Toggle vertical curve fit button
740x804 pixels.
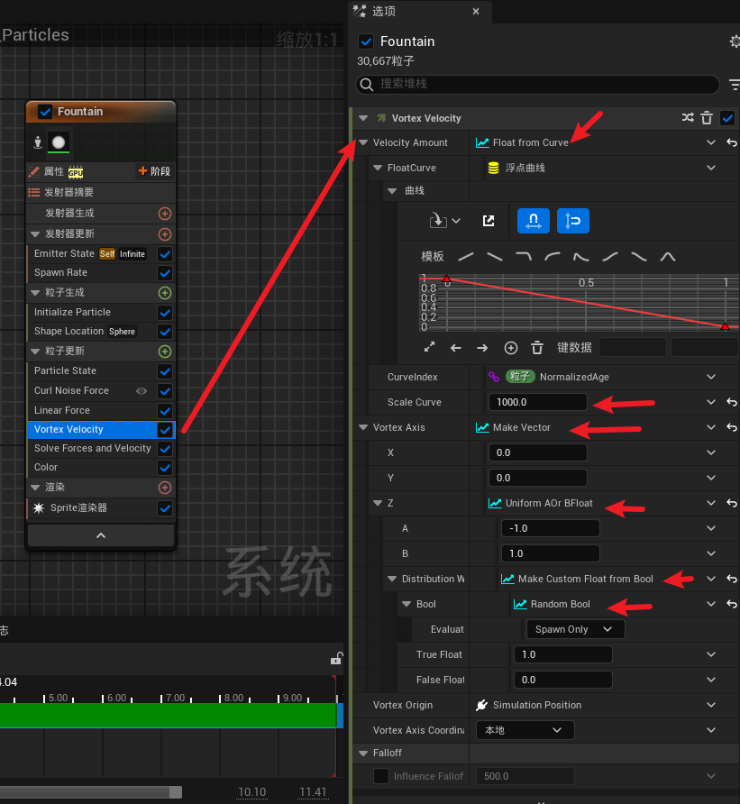click(x=573, y=221)
